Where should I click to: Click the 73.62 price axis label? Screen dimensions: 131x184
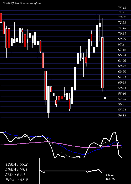[122, 17]
